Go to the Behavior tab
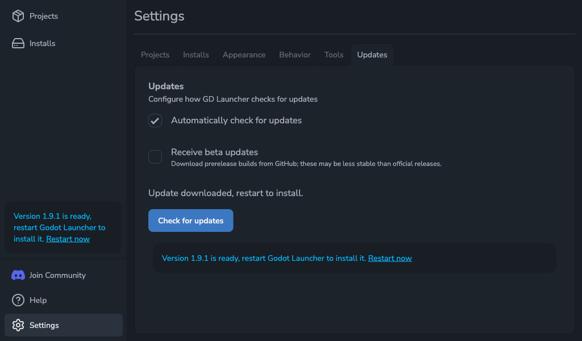The width and height of the screenshot is (582, 341). coord(294,55)
